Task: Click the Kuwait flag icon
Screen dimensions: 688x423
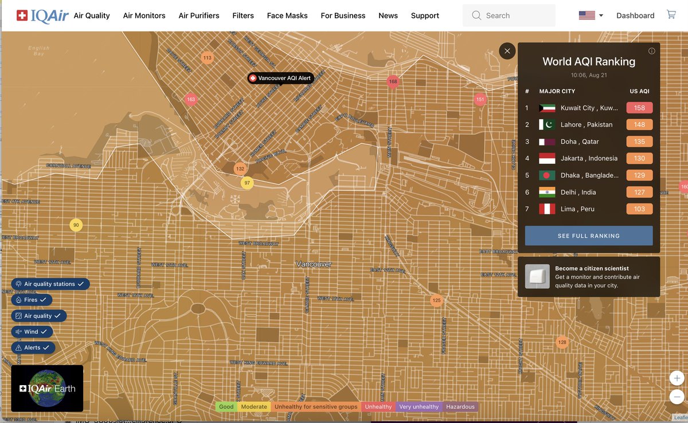Action: [x=547, y=108]
